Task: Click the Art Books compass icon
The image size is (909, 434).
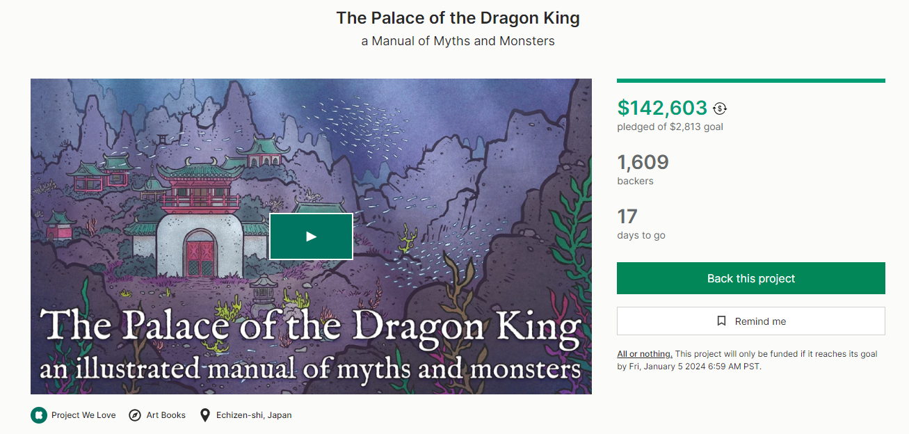Action: (x=135, y=415)
